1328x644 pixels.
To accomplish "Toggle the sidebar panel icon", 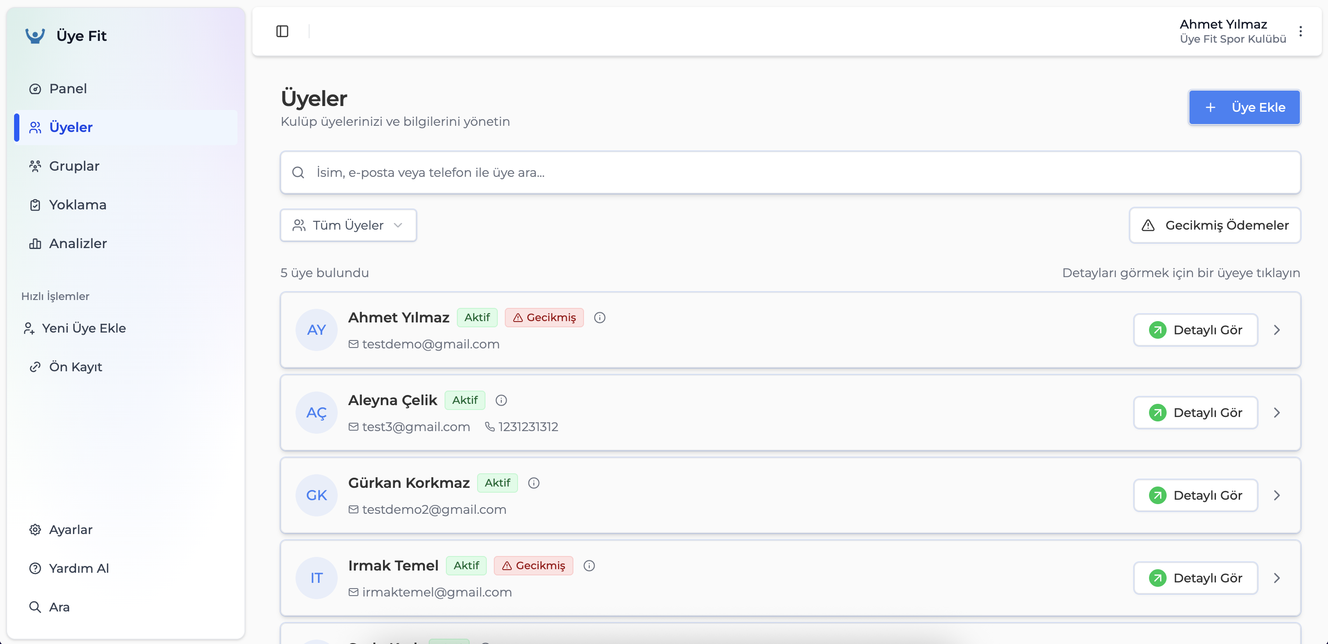I will (282, 32).
